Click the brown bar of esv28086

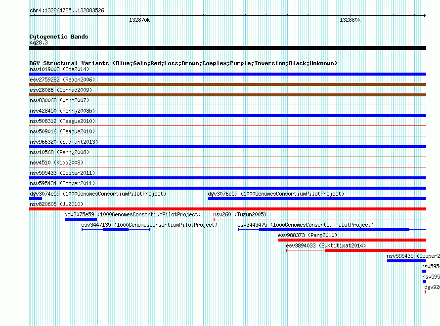pyautogui.click(x=227, y=95)
